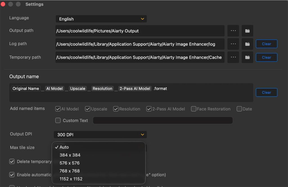Open the Language dropdown showing English
This screenshot has height=187, width=288.
tap(101, 19)
